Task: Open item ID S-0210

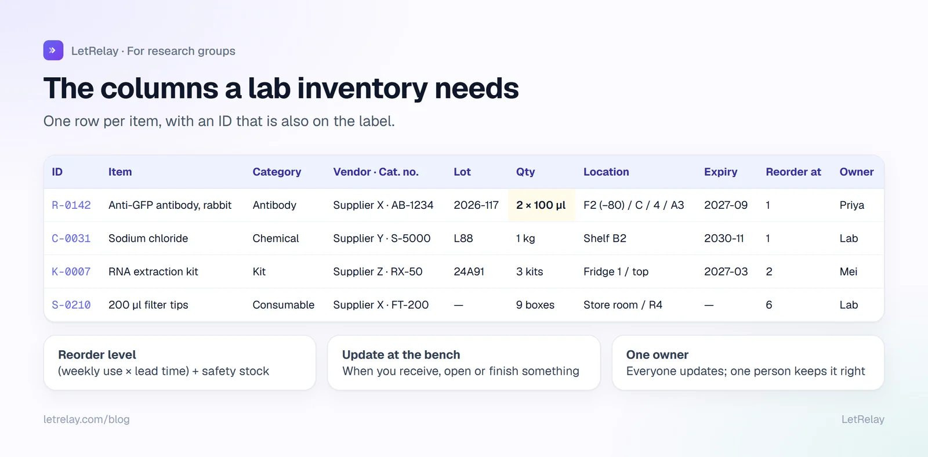Action: 71,305
